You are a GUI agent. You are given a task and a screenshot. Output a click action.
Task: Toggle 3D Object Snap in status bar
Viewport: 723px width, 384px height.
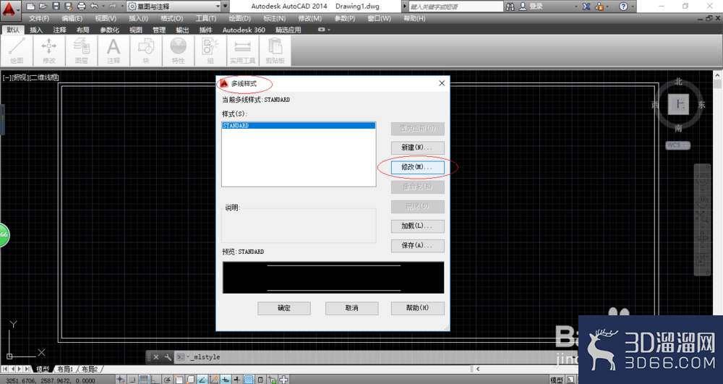[191, 380]
